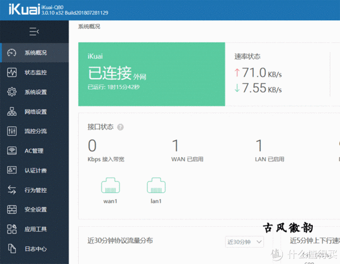340x264 pixels.
Task: Open the 安全设置 menu item
Action: [x=34, y=210]
